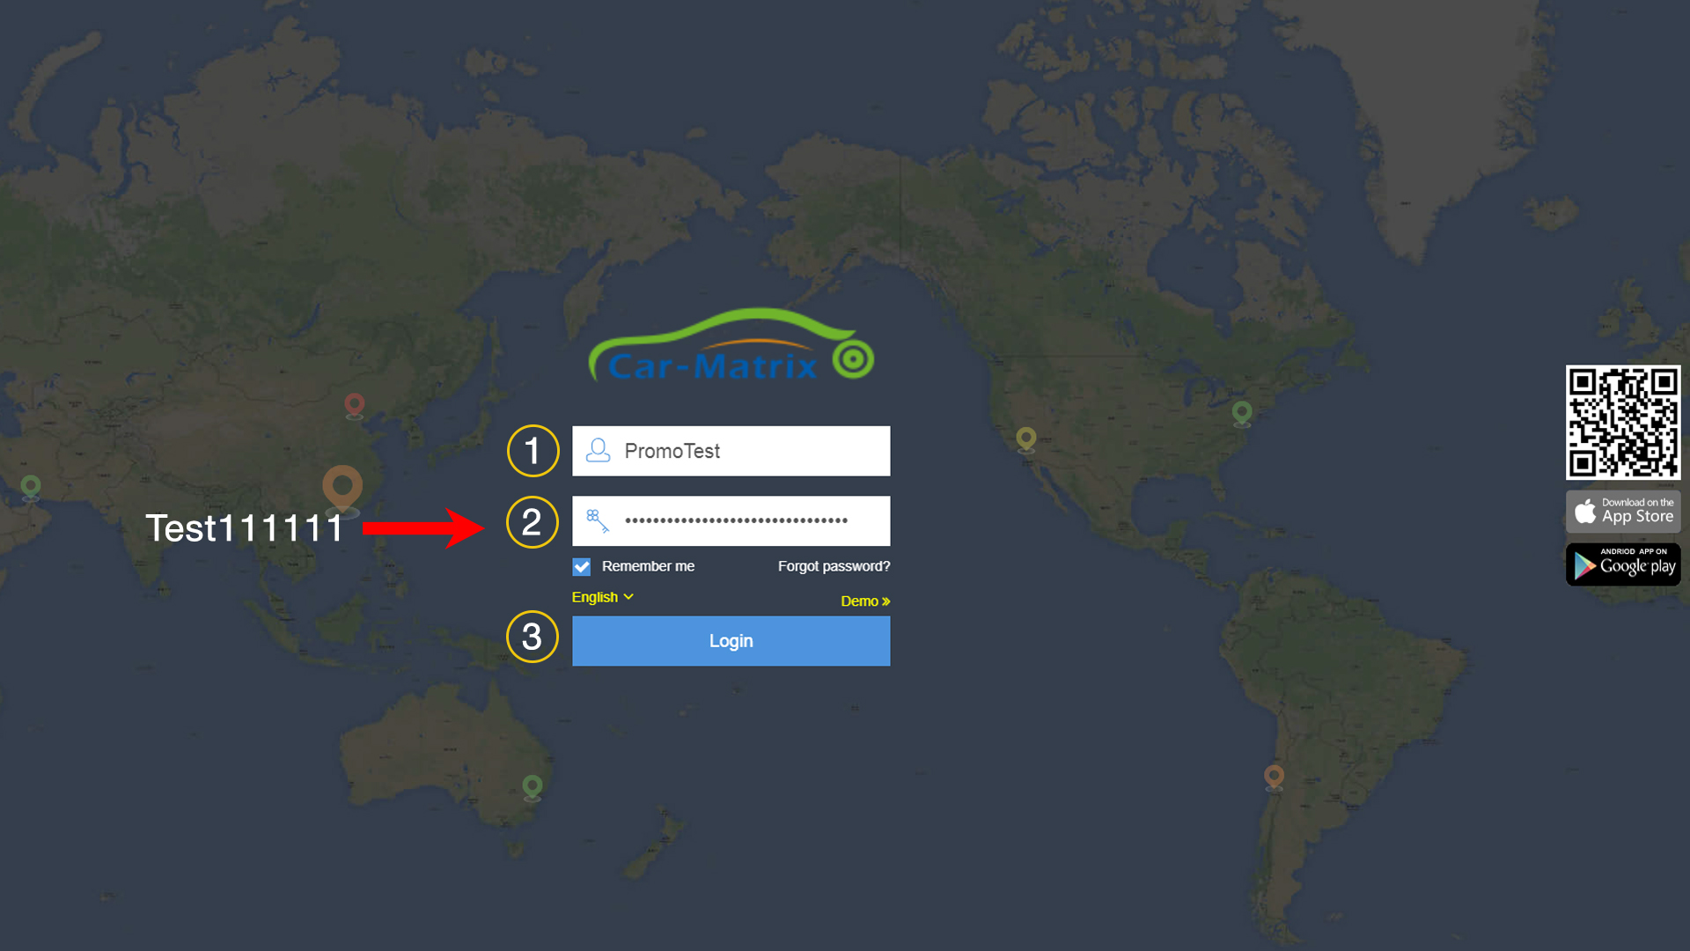1690x951 pixels.
Task: Toggle the Remember me checkbox
Action: [580, 567]
